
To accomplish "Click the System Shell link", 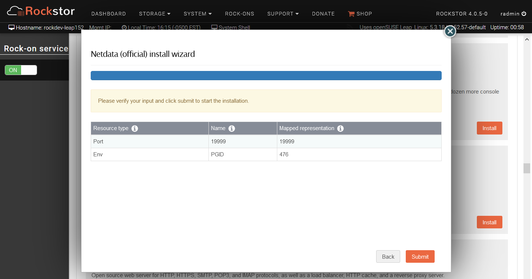I will point(234,27).
